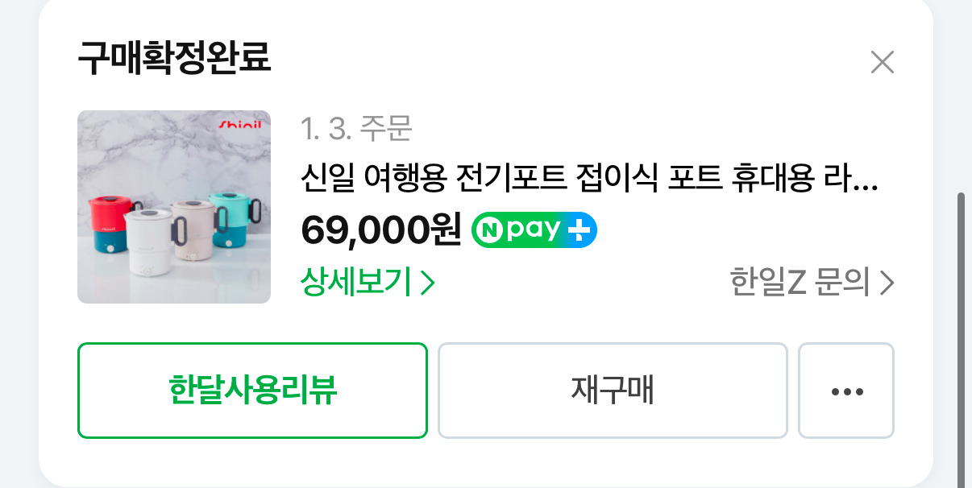Click the 신일 여행용 전기포트 product title
972x488 pixels.
coord(589,178)
